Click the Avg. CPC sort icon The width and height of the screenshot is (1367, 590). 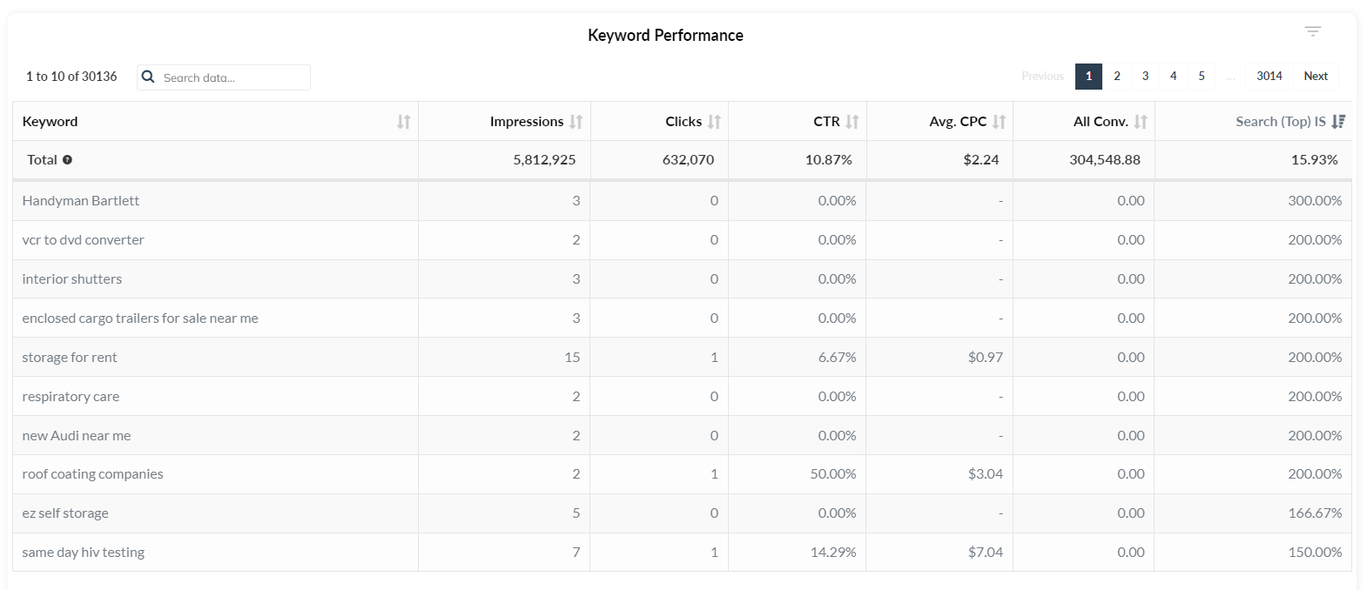[999, 122]
